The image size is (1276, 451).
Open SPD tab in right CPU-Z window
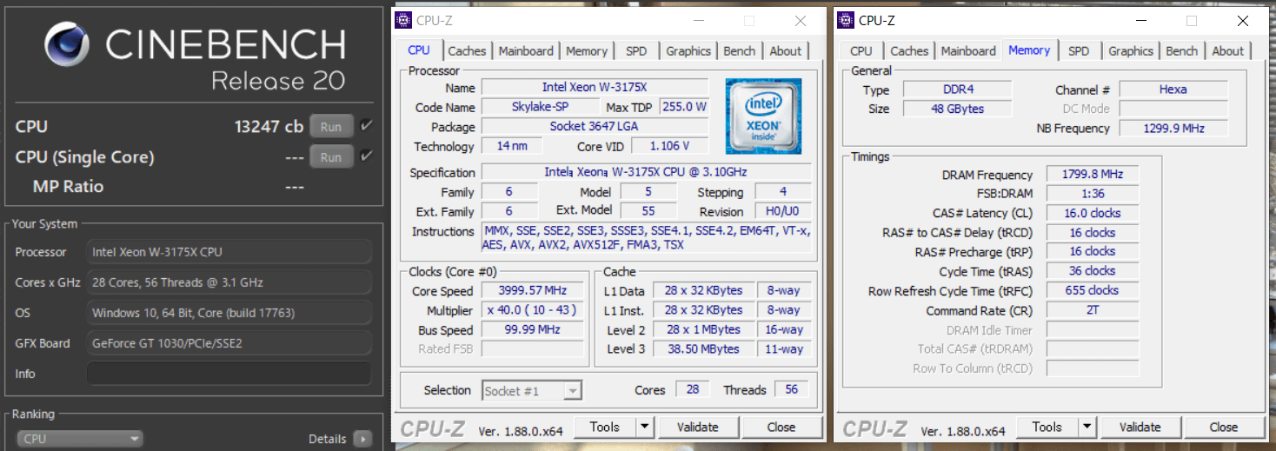click(x=1079, y=51)
